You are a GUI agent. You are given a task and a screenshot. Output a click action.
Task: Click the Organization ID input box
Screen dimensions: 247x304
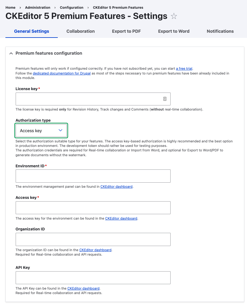(x=93, y=239)
